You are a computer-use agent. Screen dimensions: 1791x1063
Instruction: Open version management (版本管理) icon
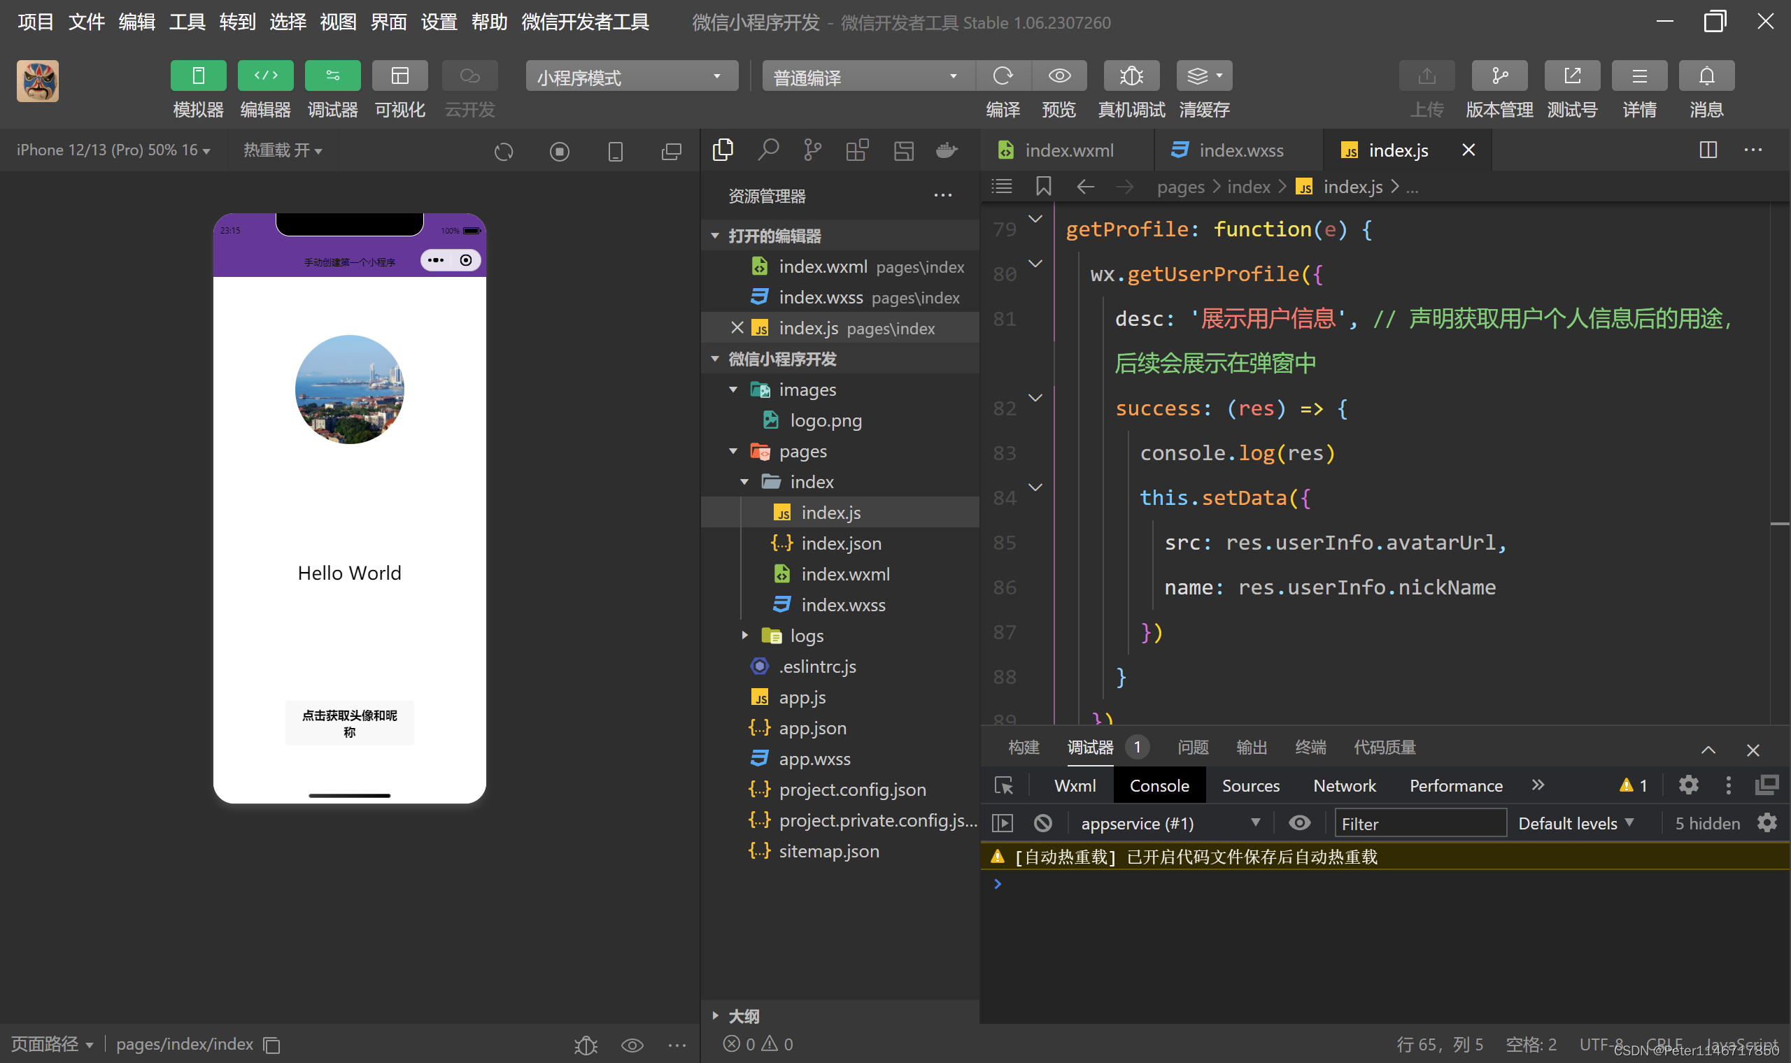click(1499, 76)
